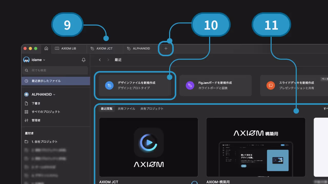
Task: Click the 管理者 sliders icon
Action: (26, 120)
